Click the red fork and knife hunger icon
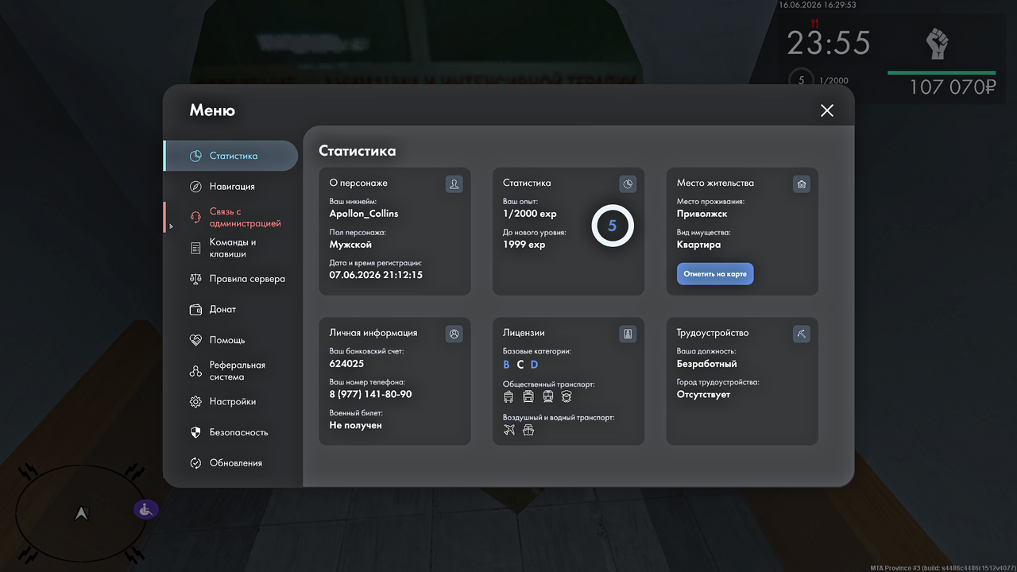Viewport: 1017px width, 572px height. [813, 23]
